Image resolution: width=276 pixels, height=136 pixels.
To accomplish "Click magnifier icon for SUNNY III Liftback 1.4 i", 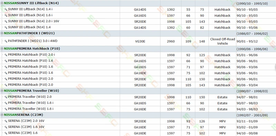I will [x=6, y=10].
